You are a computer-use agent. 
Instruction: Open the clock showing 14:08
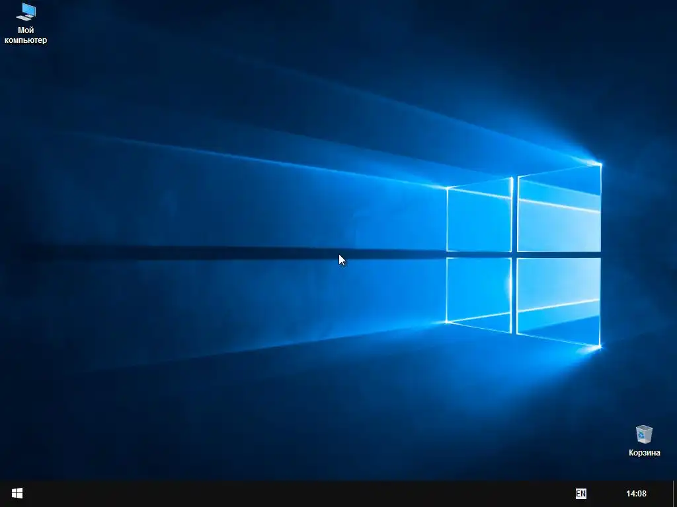click(636, 494)
